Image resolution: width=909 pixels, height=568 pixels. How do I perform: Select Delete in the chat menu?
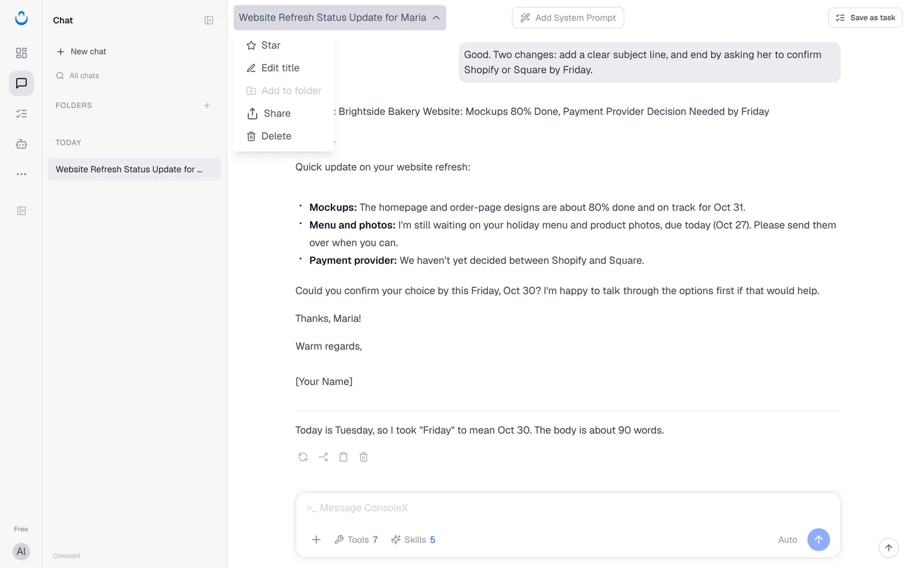point(284,136)
